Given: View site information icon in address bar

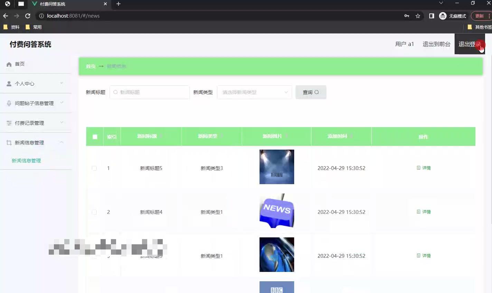Looking at the screenshot, I should (x=41, y=16).
